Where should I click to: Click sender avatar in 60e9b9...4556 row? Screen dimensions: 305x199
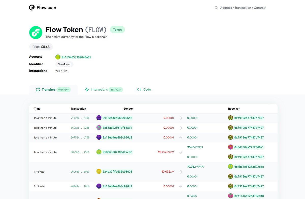[x=99, y=152]
